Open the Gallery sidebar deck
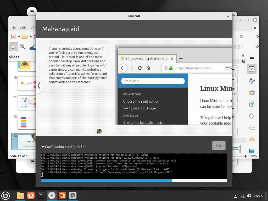268x201 pixels. click(252, 92)
